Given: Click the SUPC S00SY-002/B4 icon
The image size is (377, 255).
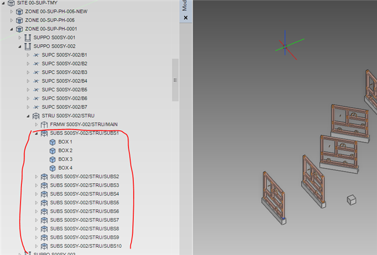Looking at the screenshot, I should pos(36,81).
